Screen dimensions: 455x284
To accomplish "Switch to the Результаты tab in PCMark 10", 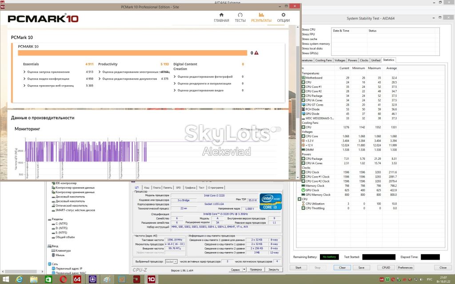I will [x=261, y=18].
